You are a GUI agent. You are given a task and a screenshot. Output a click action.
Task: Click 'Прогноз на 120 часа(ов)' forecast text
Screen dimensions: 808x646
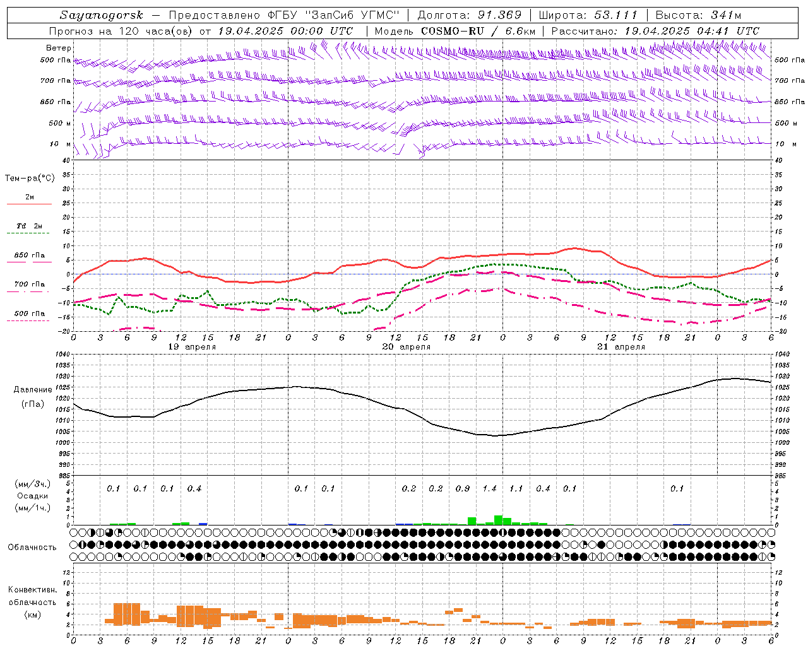[x=121, y=30]
